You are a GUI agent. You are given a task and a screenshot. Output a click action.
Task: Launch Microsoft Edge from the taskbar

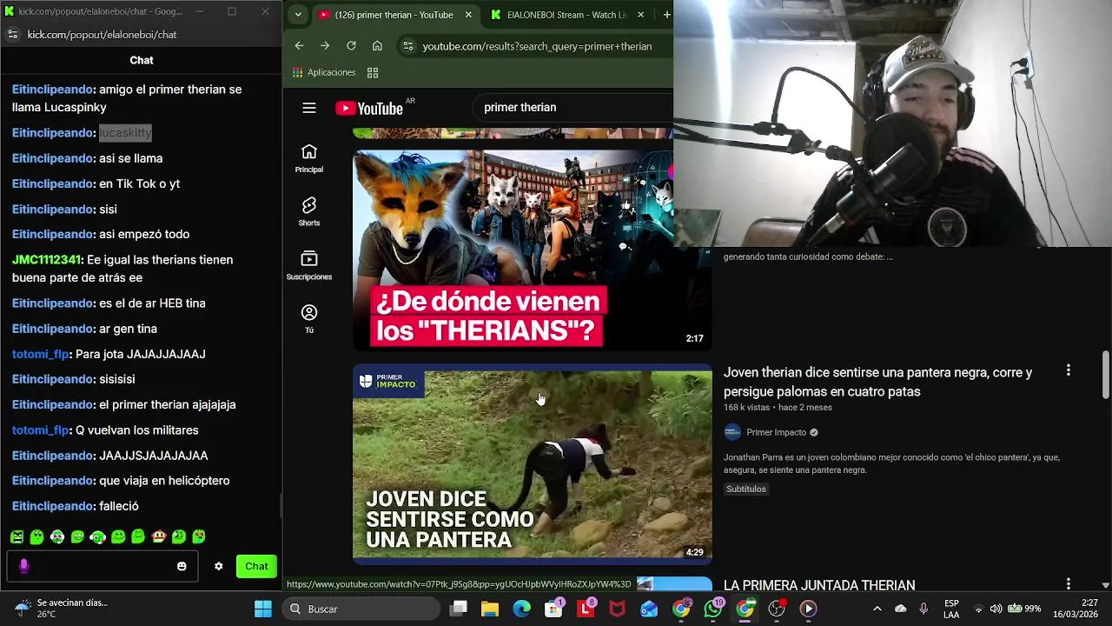coord(522,609)
